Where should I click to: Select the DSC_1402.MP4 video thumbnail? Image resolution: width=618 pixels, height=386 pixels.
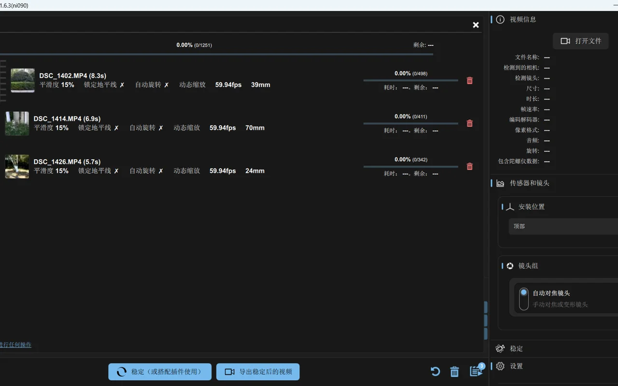[x=23, y=80]
